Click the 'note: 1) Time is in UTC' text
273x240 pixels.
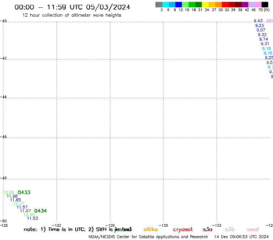pyautogui.click(x=55, y=229)
